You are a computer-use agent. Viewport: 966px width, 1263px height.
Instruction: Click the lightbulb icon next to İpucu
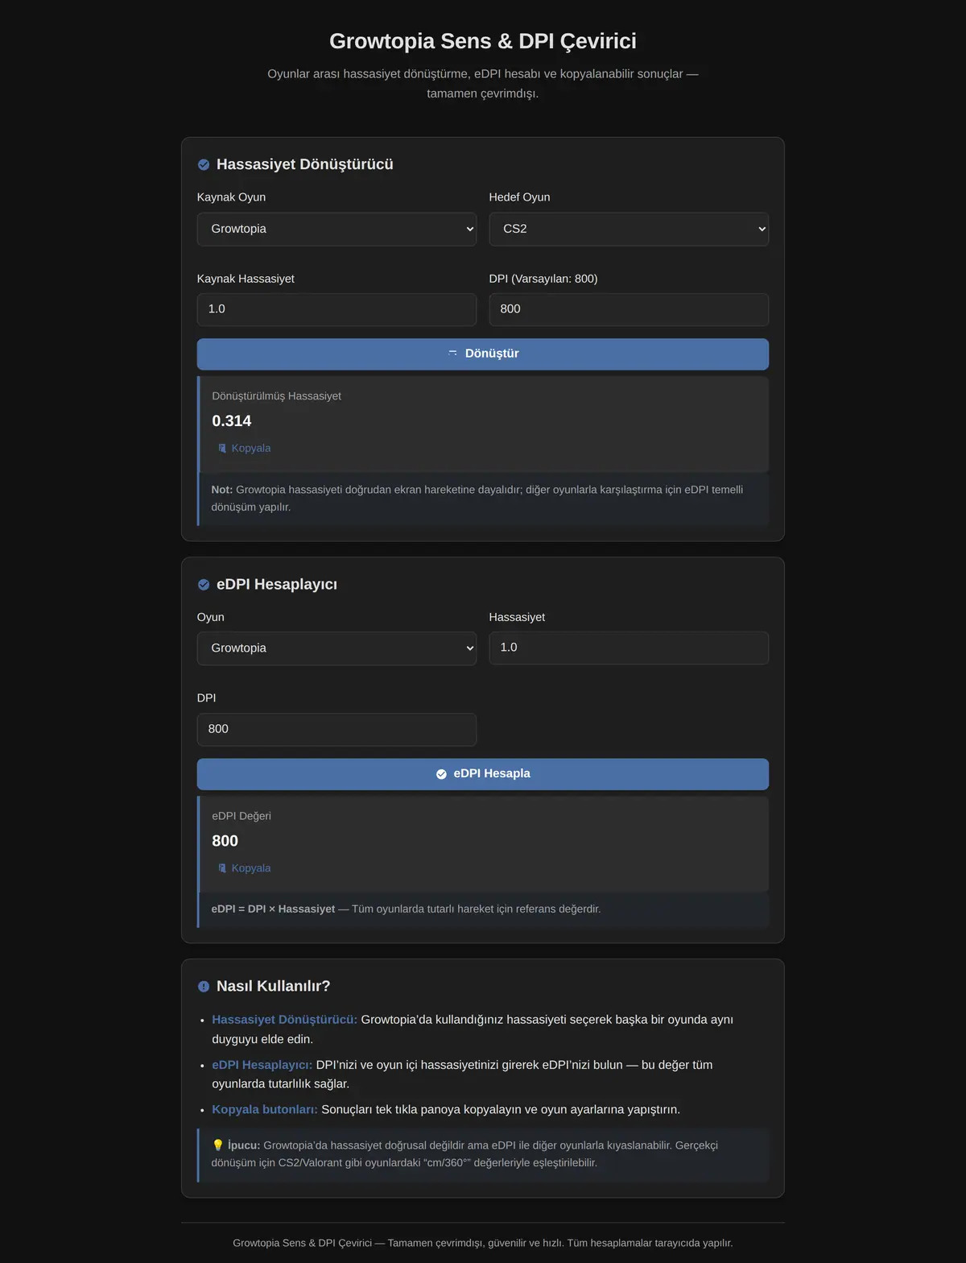217,1145
